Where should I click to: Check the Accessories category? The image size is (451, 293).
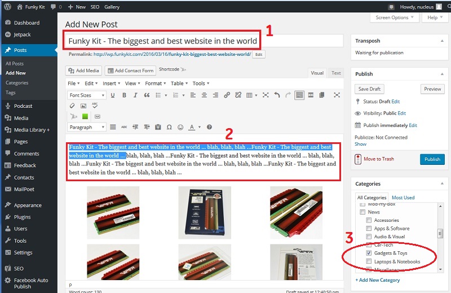(x=369, y=220)
